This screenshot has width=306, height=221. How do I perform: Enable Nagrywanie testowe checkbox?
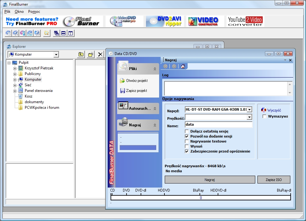coord(187,141)
